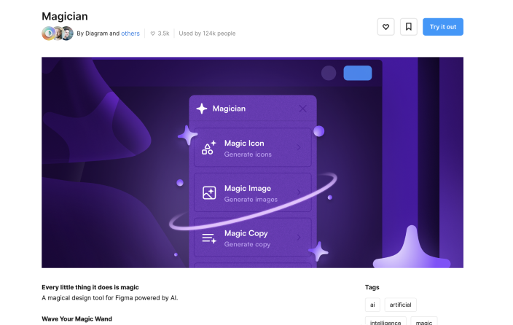Click the Generate copy subtitle
Image resolution: width=513 pixels, height=325 pixels.
(247, 245)
